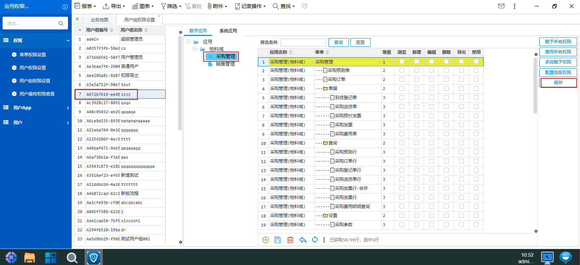
Task: Check 禁用 for the 采购预付发票 row
Action: [476, 115]
